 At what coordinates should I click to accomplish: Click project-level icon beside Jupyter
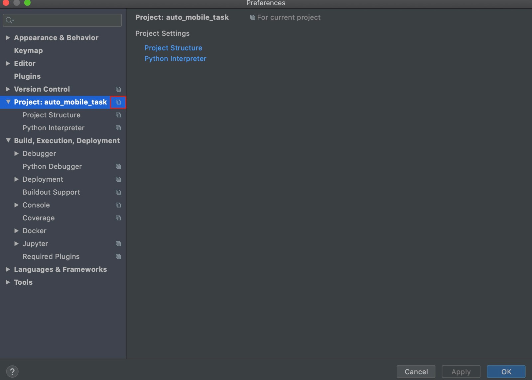(118, 244)
